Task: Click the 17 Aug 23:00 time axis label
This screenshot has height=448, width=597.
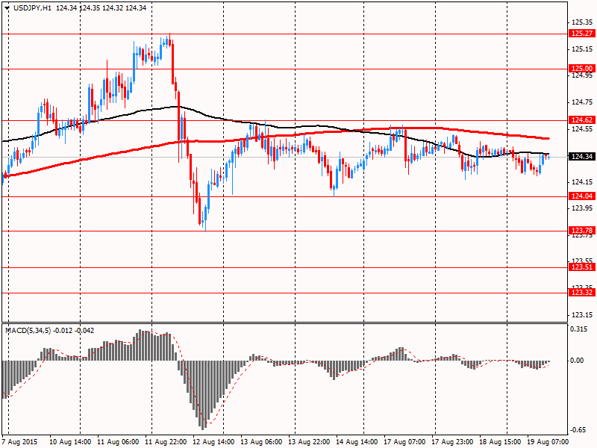Action: coord(453,442)
